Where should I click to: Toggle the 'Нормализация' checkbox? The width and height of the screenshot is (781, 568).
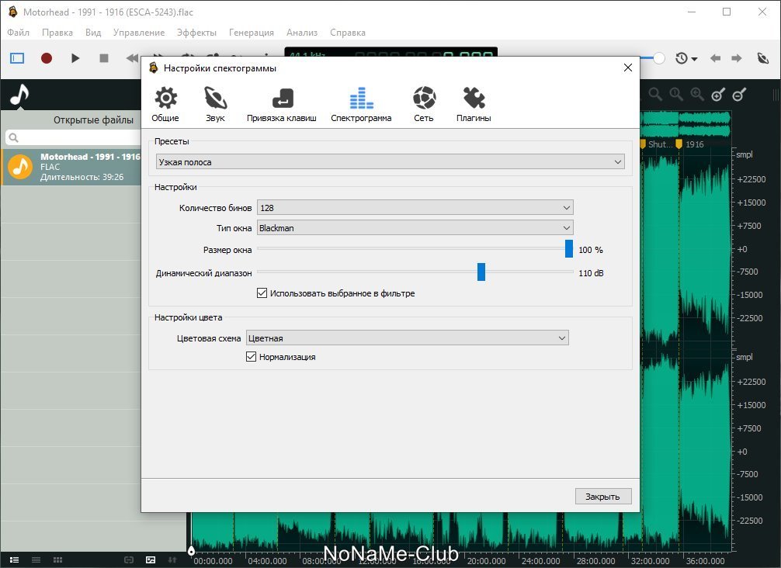(x=251, y=357)
